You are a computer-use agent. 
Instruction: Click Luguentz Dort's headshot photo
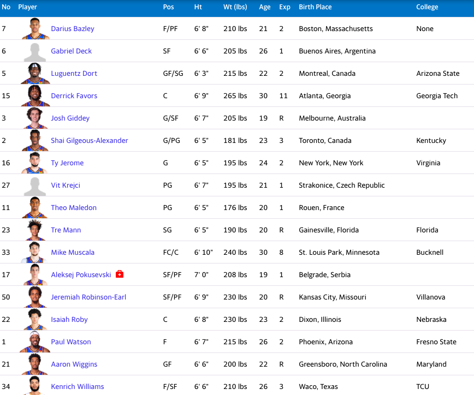point(35,73)
